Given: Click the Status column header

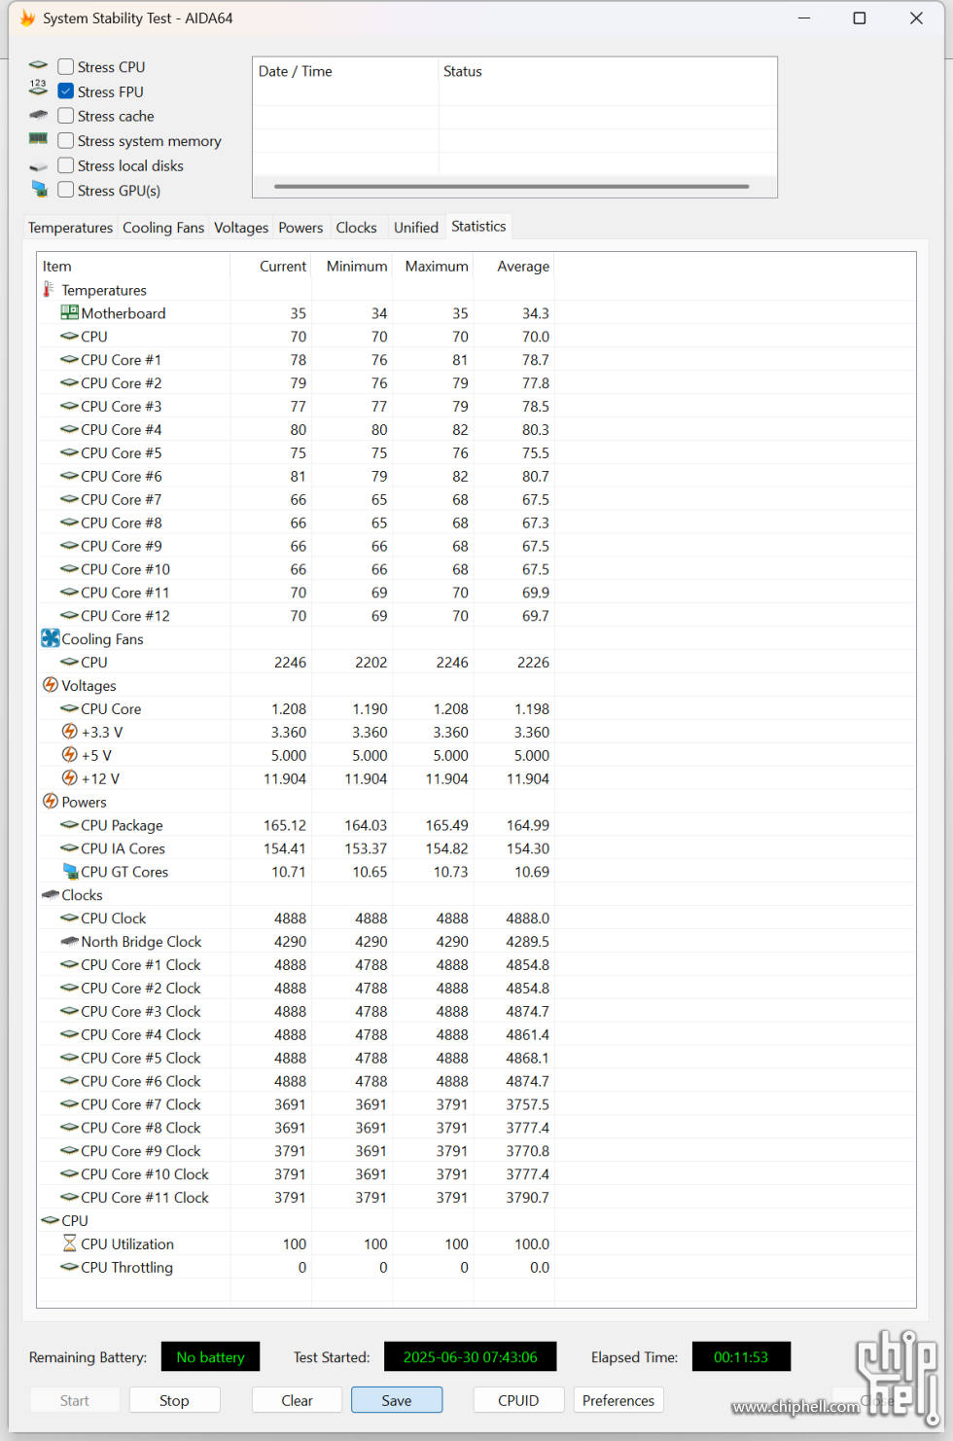Looking at the screenshot, I should 608,71.
